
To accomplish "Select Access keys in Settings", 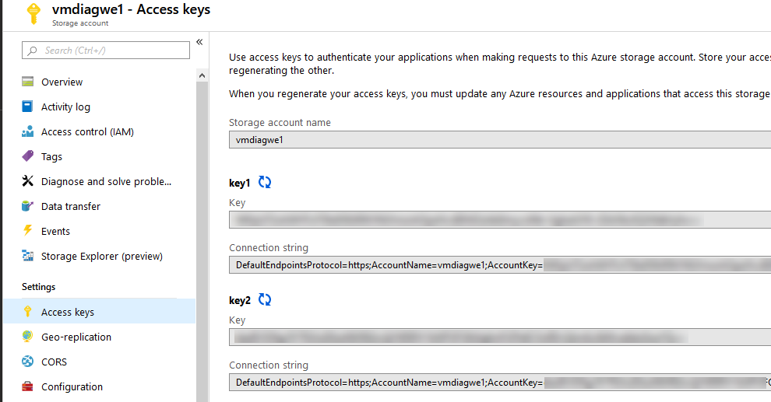I will point(99,312).
